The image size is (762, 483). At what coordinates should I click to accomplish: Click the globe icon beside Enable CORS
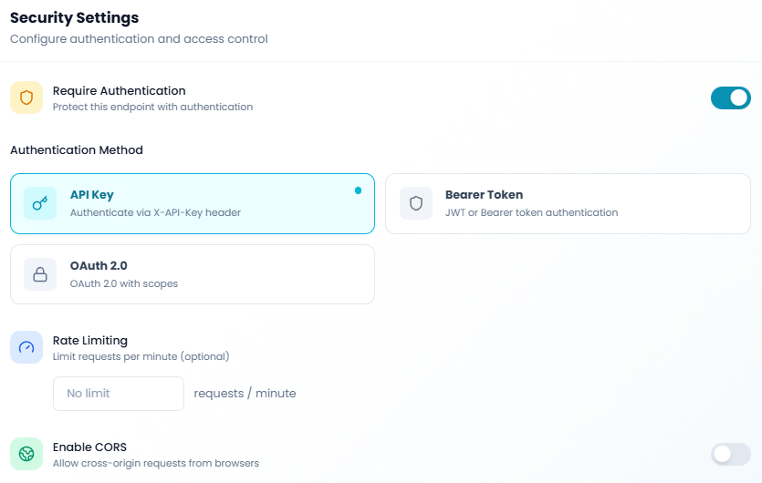tap(26, 454)
